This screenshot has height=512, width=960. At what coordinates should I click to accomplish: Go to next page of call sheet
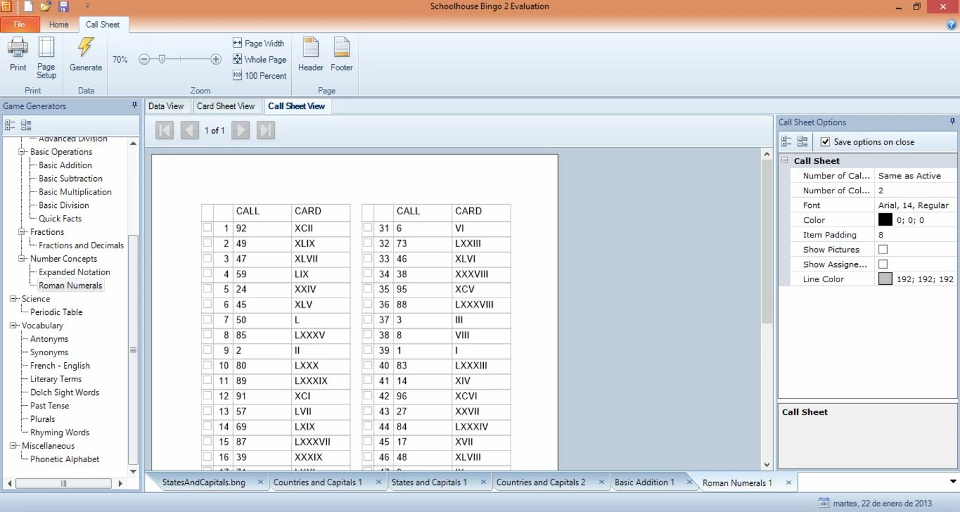click(x=241, y=131)
